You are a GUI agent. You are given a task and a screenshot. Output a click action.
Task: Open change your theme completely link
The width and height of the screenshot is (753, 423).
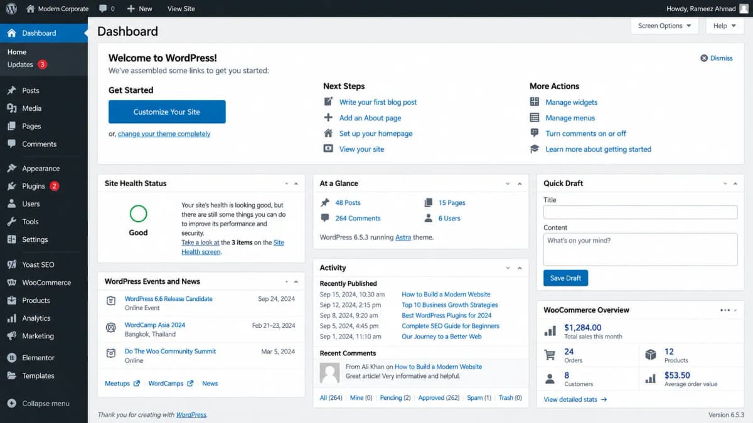[x=164, y=133]
